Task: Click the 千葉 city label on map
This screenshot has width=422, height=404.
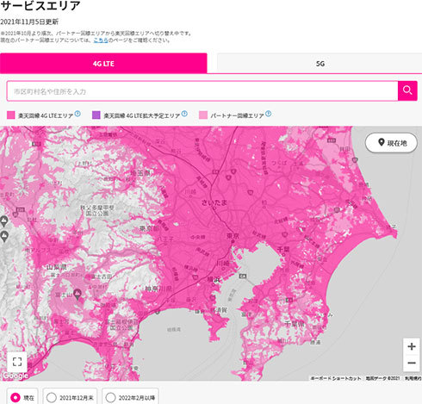Action: tap(283, 249)
